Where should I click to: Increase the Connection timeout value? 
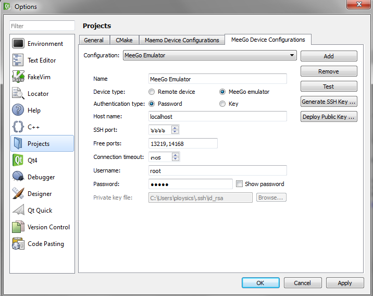click(x=176, y=155)
